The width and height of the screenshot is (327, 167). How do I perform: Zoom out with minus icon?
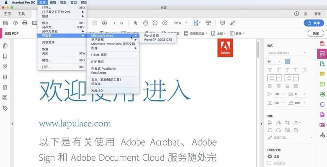[155, 23]
